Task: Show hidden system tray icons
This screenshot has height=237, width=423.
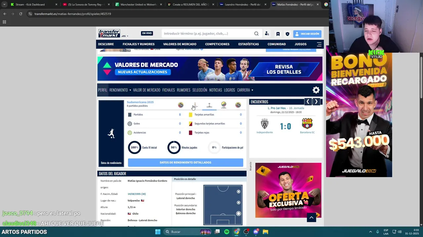Action: click(x=370, y=232)
